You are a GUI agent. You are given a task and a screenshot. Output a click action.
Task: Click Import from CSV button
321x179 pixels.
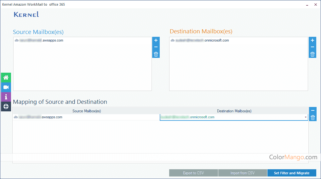point(242,173)
